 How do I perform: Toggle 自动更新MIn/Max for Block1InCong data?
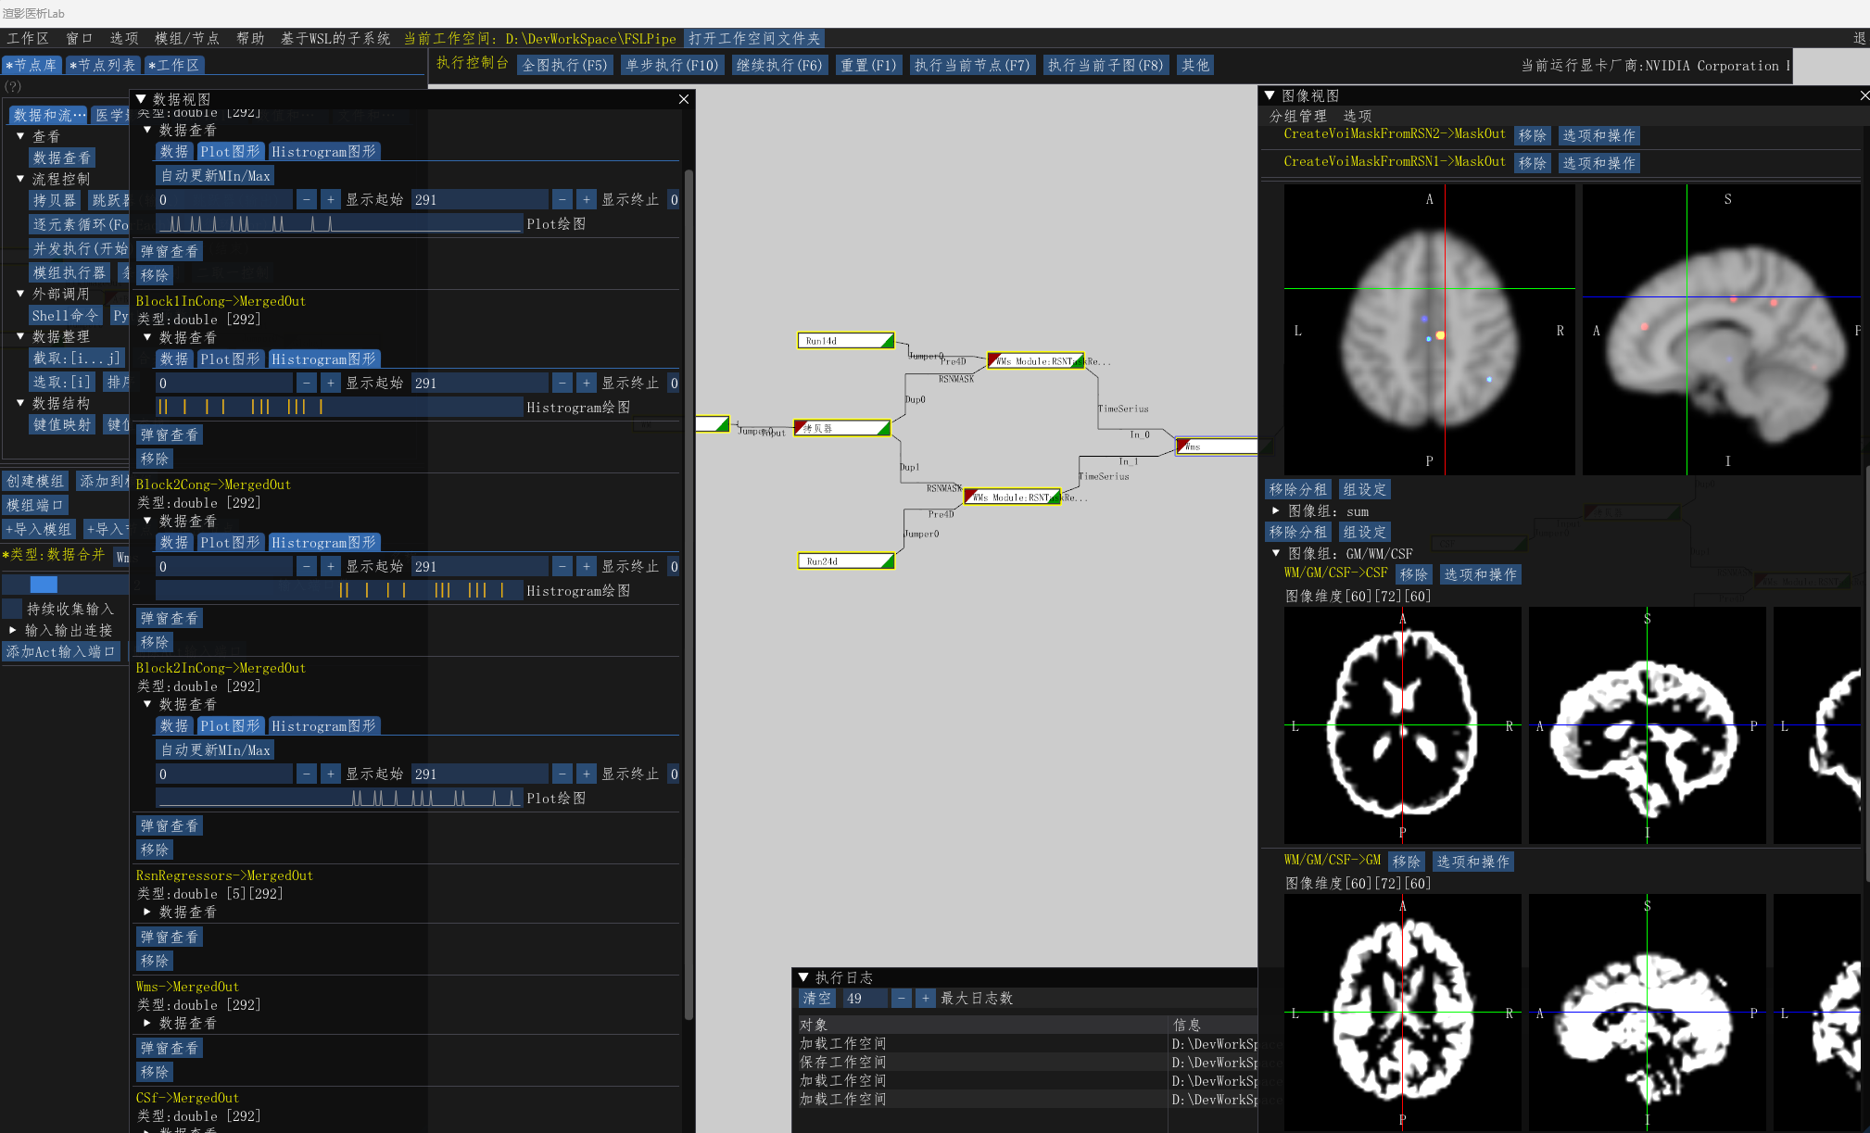215,175
